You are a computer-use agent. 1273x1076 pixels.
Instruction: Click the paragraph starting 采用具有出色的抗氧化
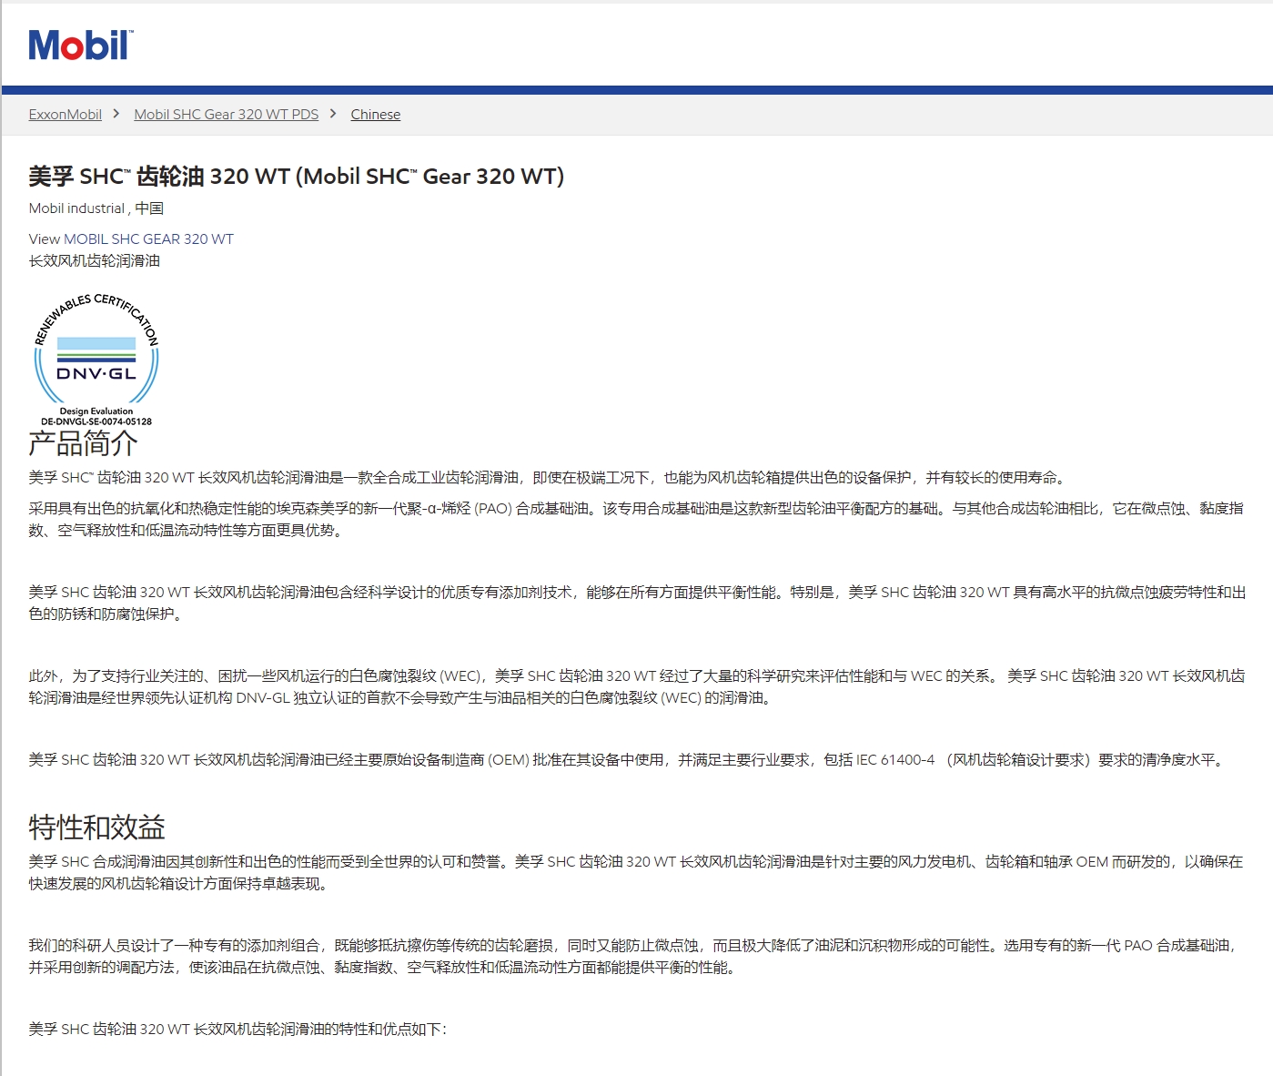tap(636, 520)
